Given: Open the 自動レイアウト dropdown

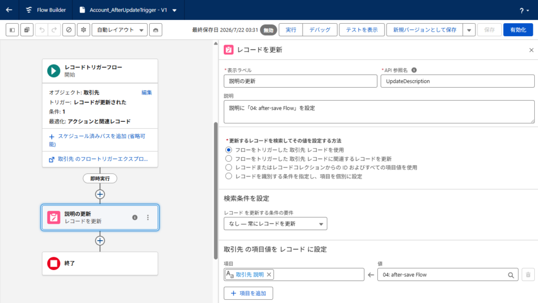Looking at the screenshot, I should coord(119,30).
